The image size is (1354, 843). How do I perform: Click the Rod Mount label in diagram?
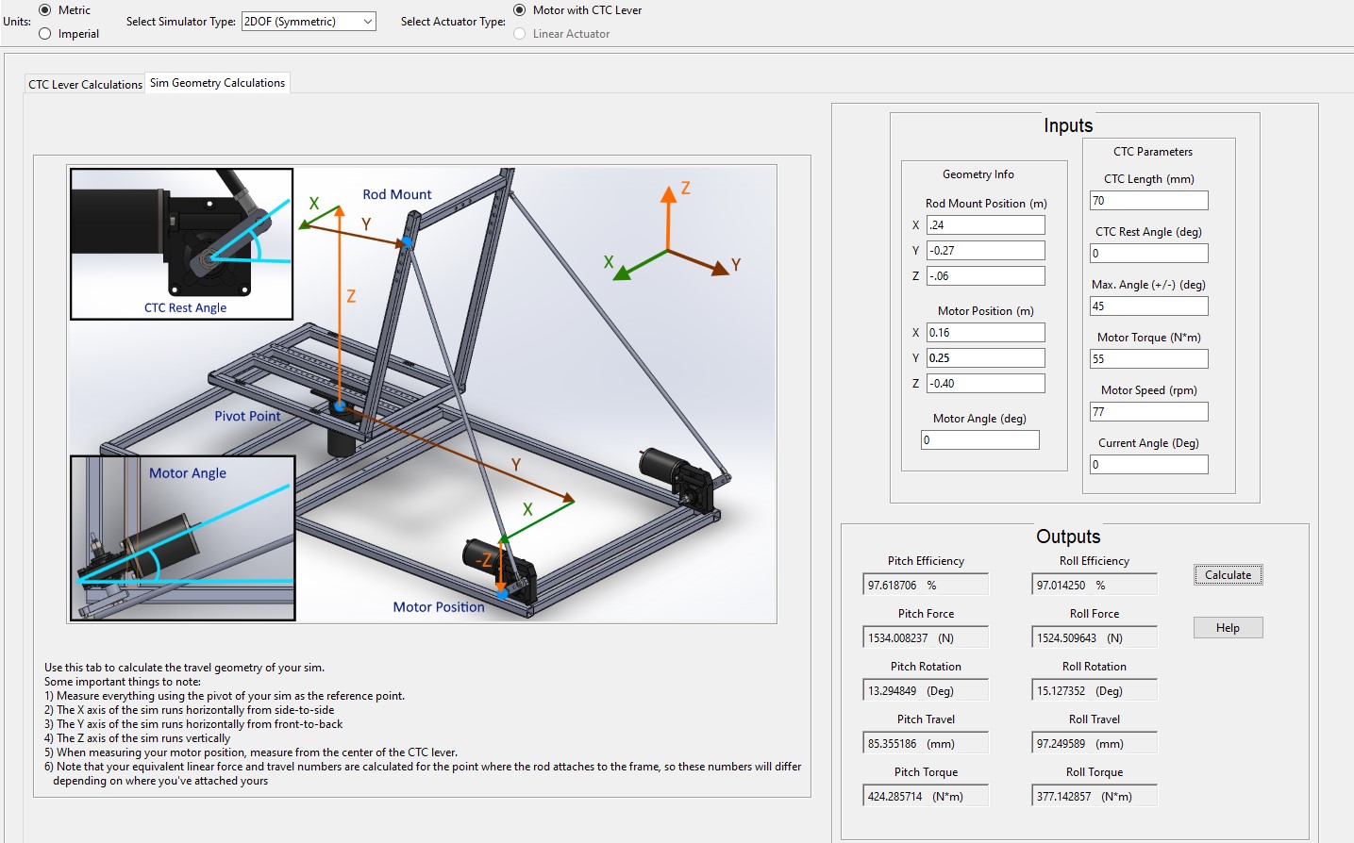tap(397, 194)
